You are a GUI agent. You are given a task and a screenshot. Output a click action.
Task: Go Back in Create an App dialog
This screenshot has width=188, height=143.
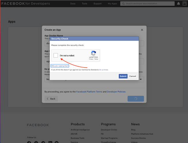[x=51, y=99]
